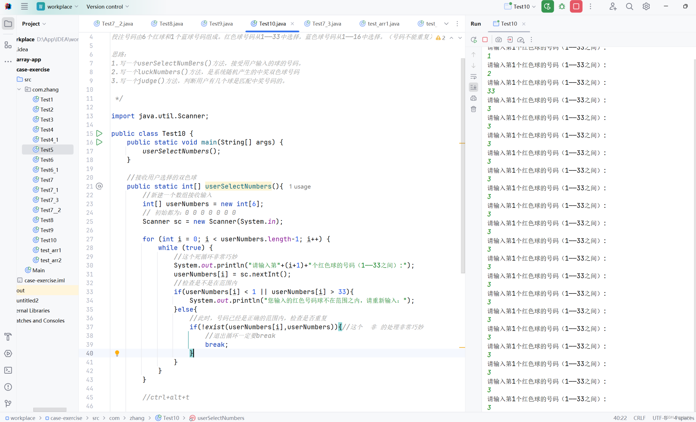Start debugging with the bug icon
The image size is (696, 422).
(562, 6)
